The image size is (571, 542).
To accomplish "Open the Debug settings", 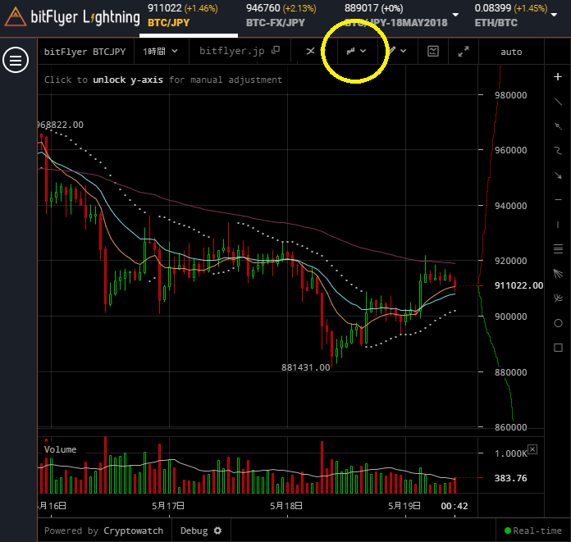I will tap(201, 531).
